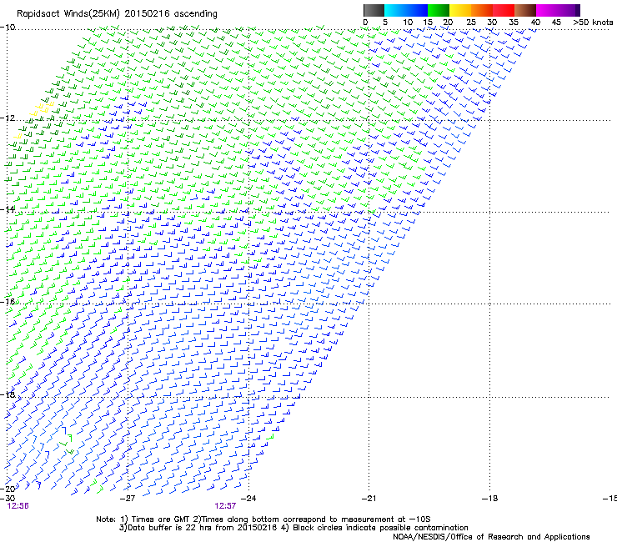Click the latitude label '-20'
Viewport: 617px width, 542px height.
[8, 489]
